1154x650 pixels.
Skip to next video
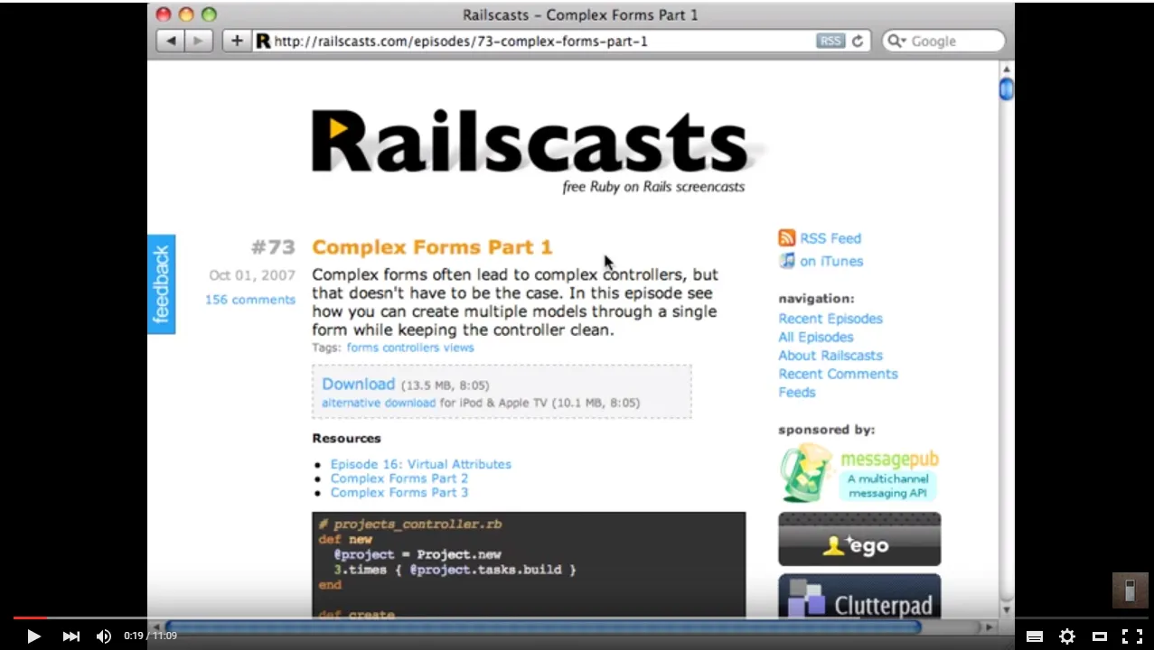pos(70,636)
